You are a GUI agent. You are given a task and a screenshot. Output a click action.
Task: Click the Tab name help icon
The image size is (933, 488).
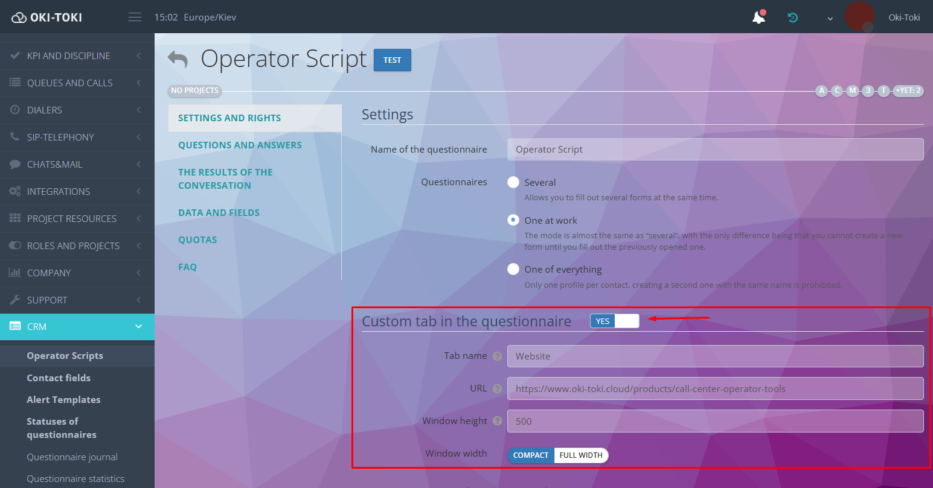(x=498, y=356)
